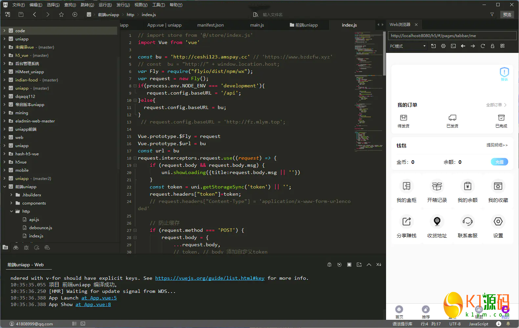This screenshot has height=328, width=519.
Task: Click the run play circle icon
Action: point(75,14)
